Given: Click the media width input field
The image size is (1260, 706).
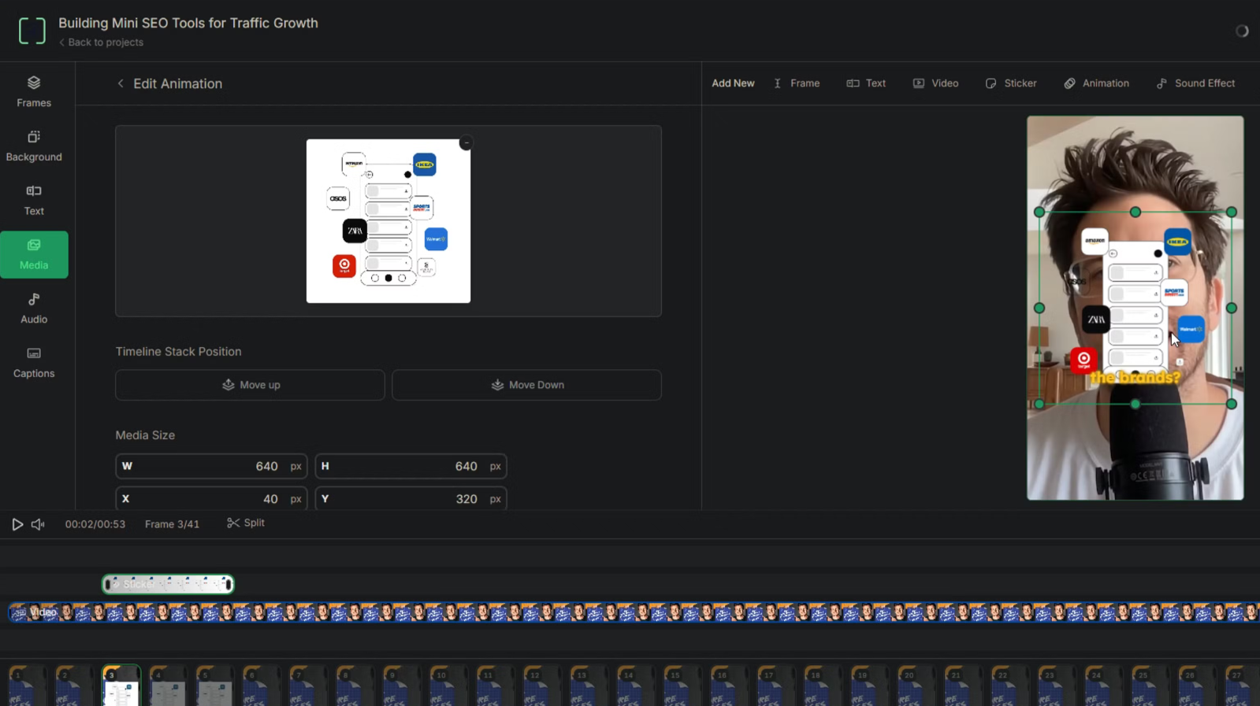Looking at the screenshot, I should 210,467.
